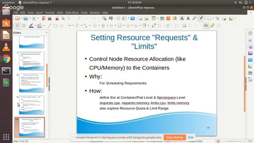
Task: Open the Connector tool dropdown arrow
Action: (89, 25)
